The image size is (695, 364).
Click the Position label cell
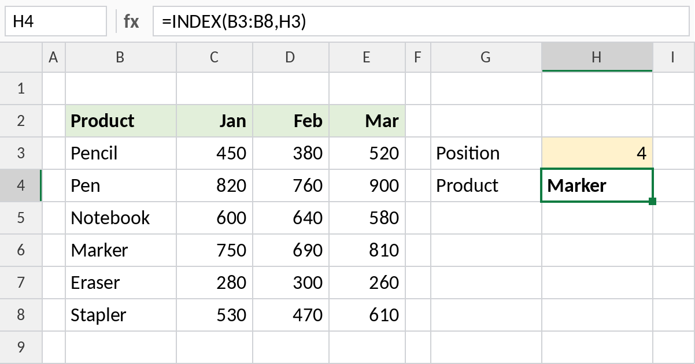[486, 153]
